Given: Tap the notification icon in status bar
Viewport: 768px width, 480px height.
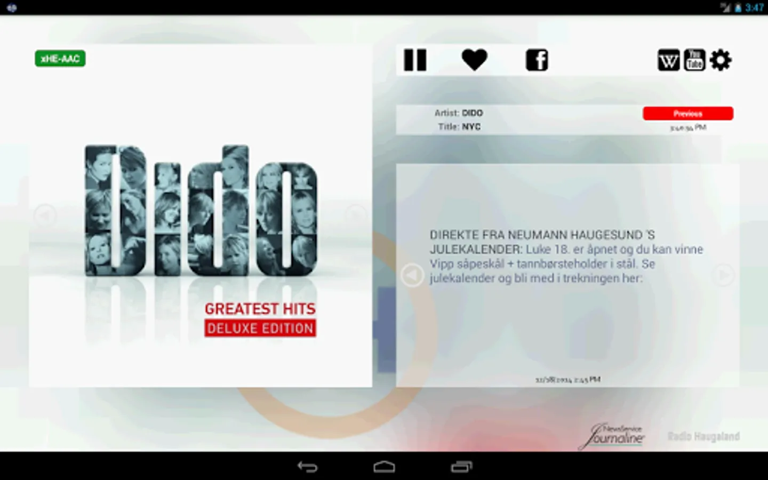Looking at the screenshot, I should pos(12,7).
